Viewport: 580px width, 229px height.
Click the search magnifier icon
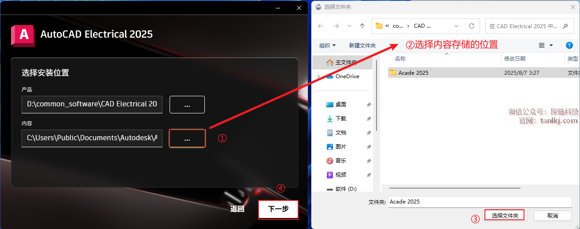(566, 26)
